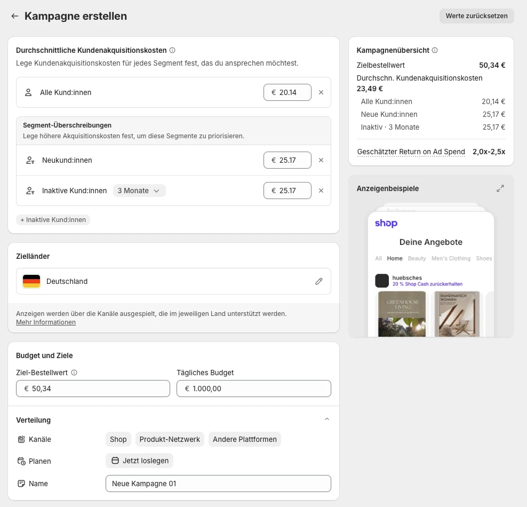Edit the Alle Kund:innen cost field 20.14

pyautogui.click(x=288, y=92)
